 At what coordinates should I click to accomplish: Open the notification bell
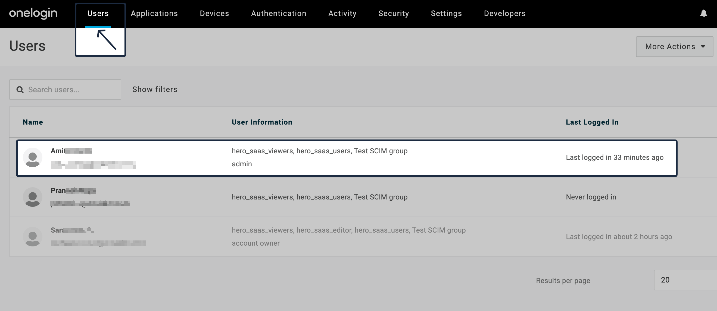[x=704, y=14]
